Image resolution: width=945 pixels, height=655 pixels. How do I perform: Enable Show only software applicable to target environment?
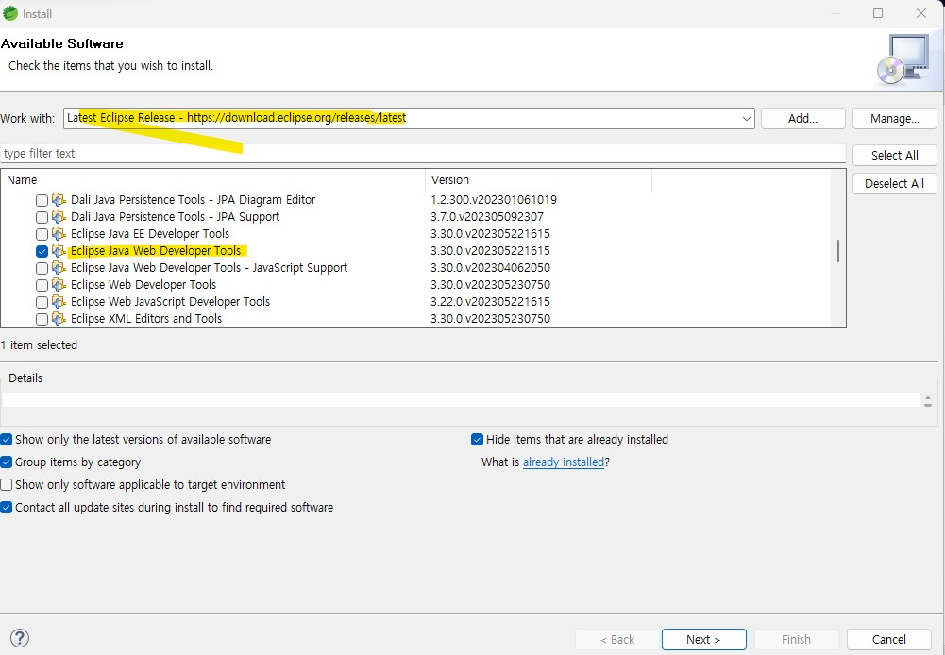point(6,484)
